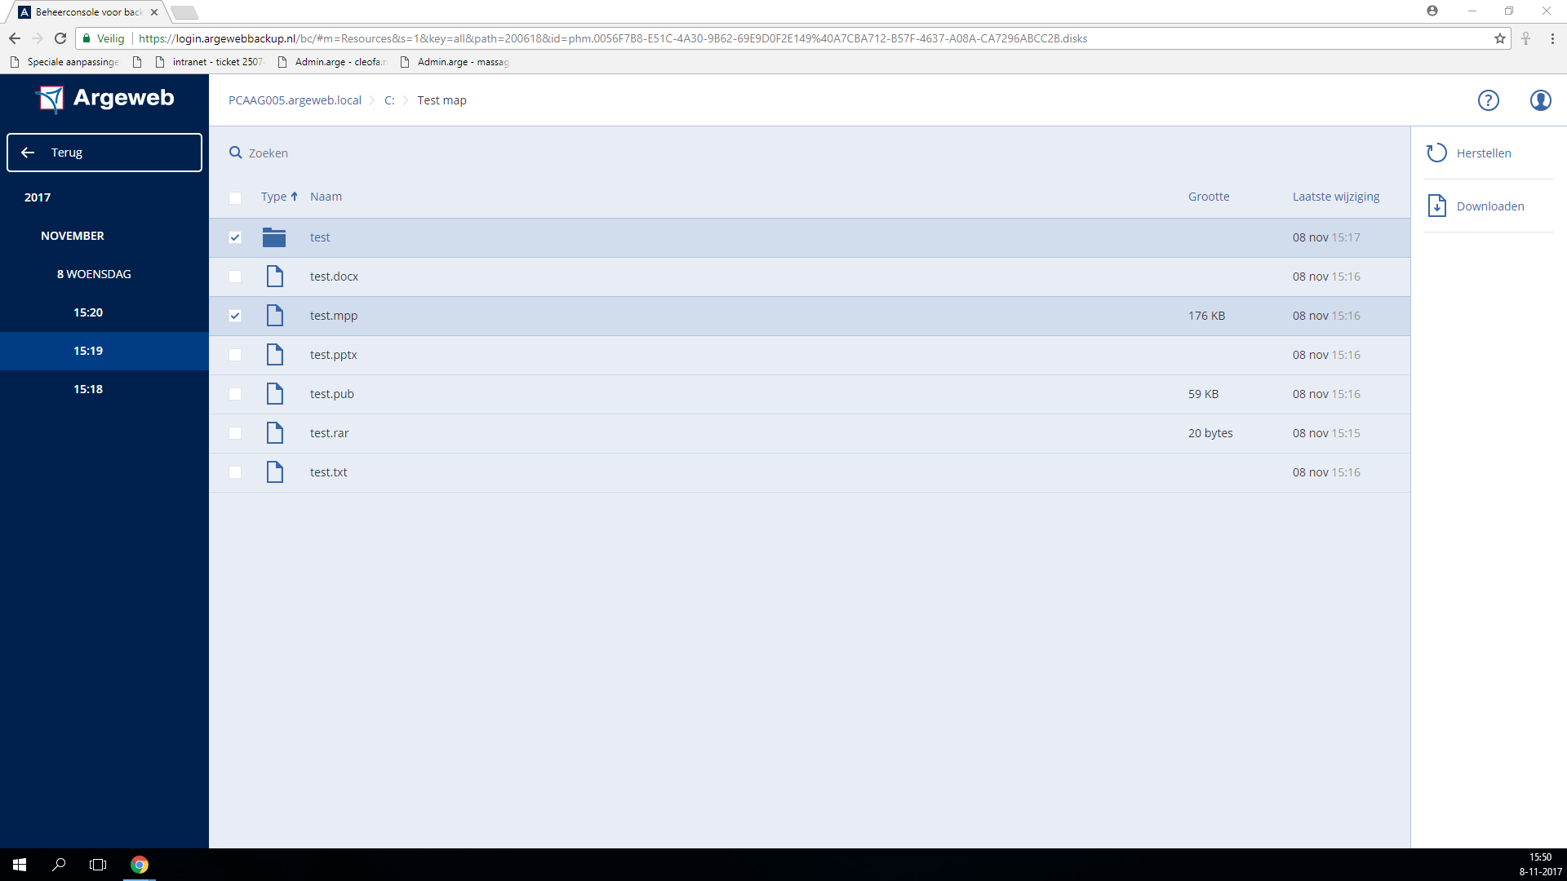This screenshot has height=881, width=1567.
Task: Click Chrome icon in the taskbar
Action: coord(140,865)
